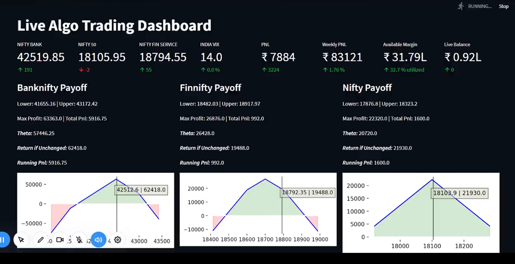Click the up arrow beside Available Margin
This screenshot has height=264, width=515.
click(386, 69)
